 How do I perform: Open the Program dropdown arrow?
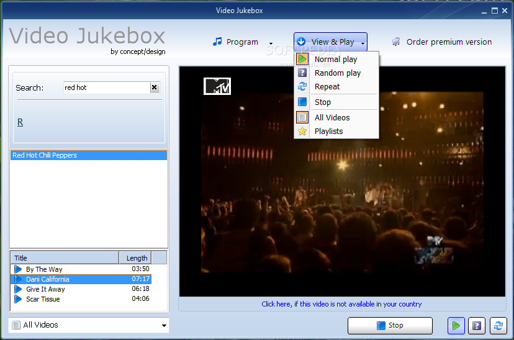(271, 43)
